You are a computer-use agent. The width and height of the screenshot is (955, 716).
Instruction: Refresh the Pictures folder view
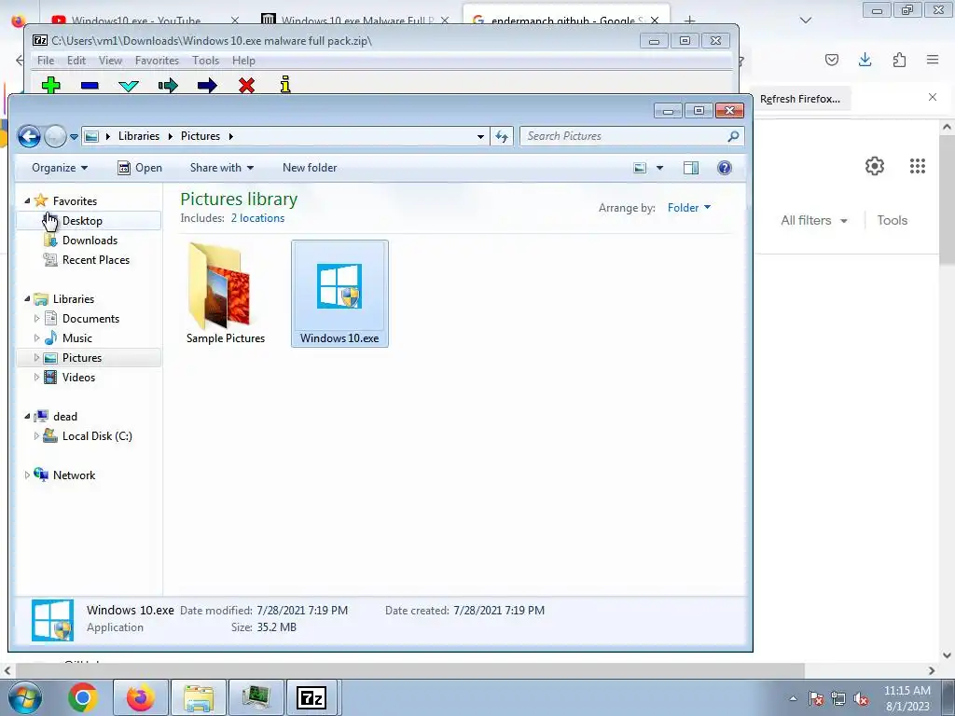click(502, 136)
